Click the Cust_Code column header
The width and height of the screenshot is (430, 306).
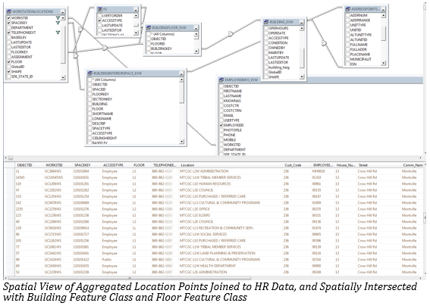293,165
